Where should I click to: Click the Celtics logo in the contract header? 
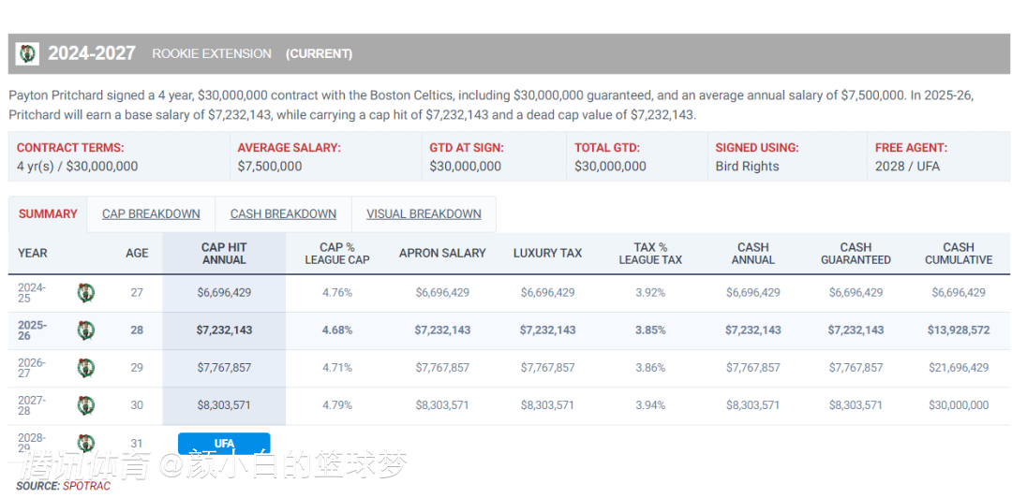(27, 53)
